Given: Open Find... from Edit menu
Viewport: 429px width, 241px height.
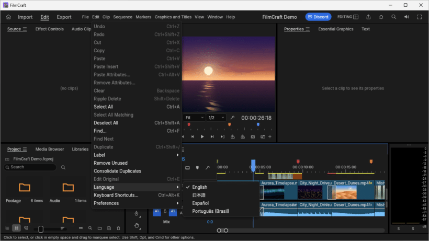Looking at the screenshot, I should [137, 131].
